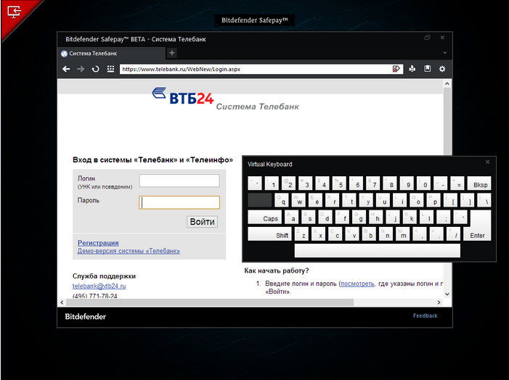Open the grid view icon in the toolbar
The width and height of the screenshot is (509, 380).
(110, 69)
